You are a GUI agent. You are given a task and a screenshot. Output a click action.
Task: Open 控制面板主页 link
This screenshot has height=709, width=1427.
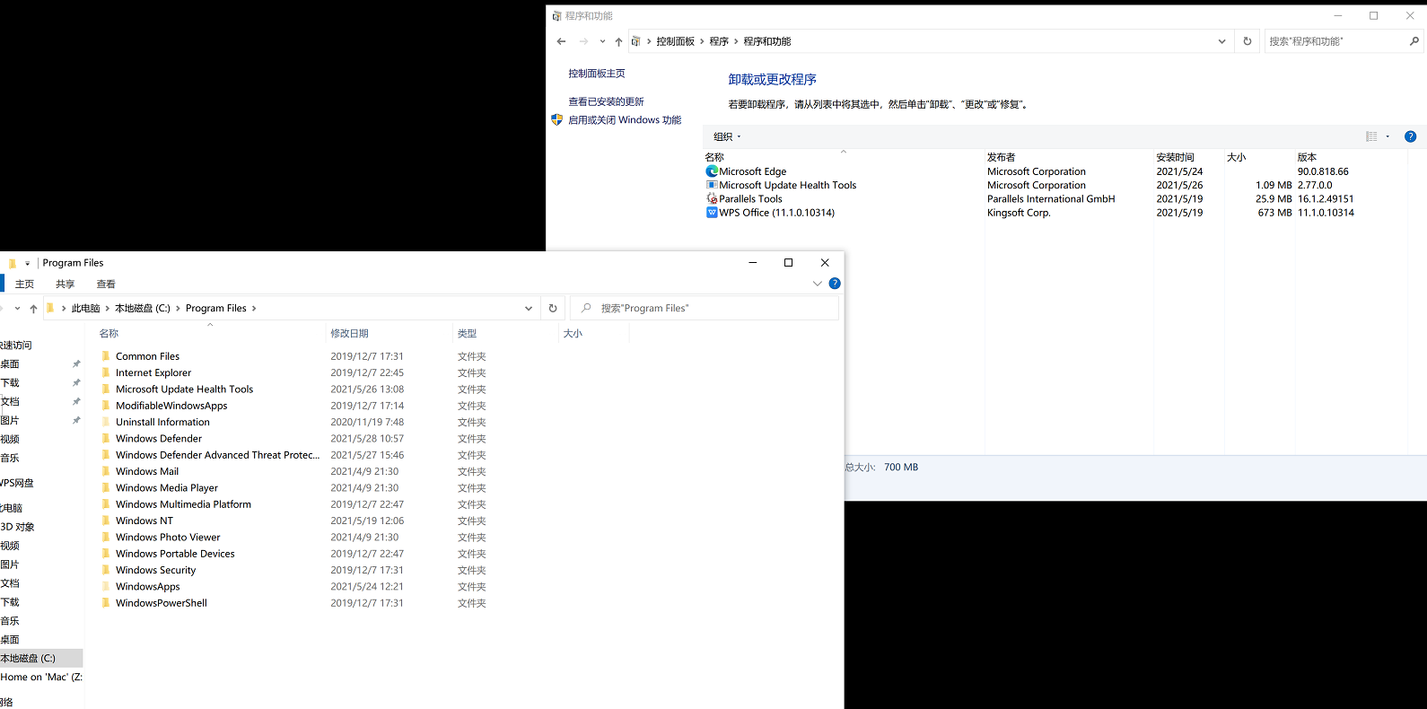[596, 74]
